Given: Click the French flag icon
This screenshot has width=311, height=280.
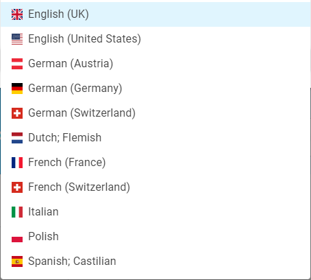Looking at the screenshot, I should (17, 163).
